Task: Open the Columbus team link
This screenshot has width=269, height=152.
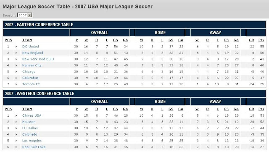Action: [30, 78]
